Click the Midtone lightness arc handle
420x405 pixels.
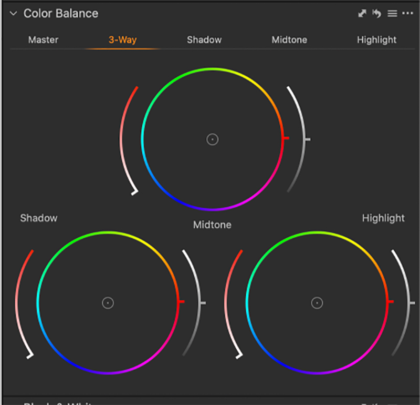click(x=307, y=139)
